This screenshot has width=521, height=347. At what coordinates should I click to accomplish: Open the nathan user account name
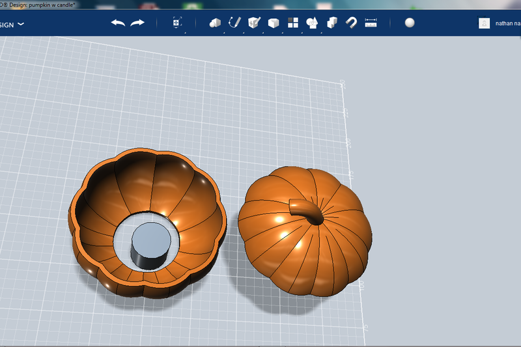click(507, 23)
